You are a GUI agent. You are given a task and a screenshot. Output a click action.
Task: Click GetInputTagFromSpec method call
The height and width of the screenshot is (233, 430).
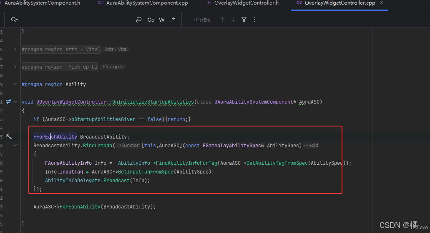coord(146,172)
